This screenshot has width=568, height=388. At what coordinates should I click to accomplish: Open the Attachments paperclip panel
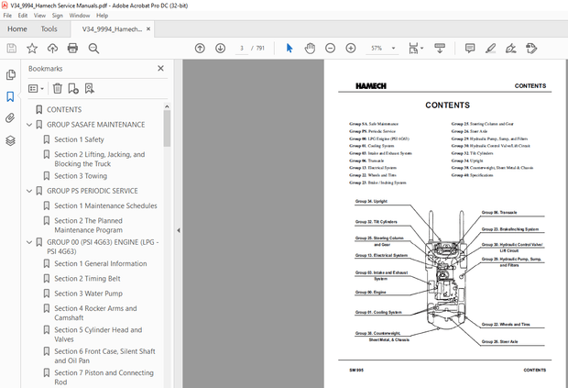[x=10, y=118]
